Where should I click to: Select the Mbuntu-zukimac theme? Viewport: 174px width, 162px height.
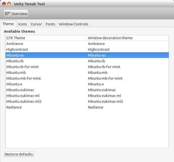[x=20, y=90]
